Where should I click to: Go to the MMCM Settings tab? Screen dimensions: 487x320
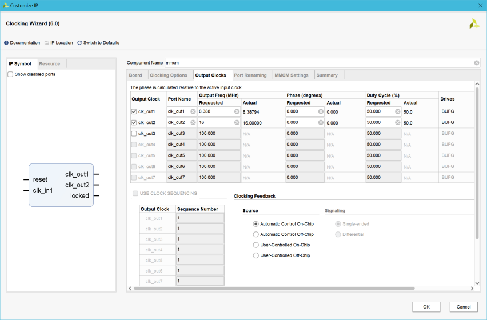[x=292, y=75]
